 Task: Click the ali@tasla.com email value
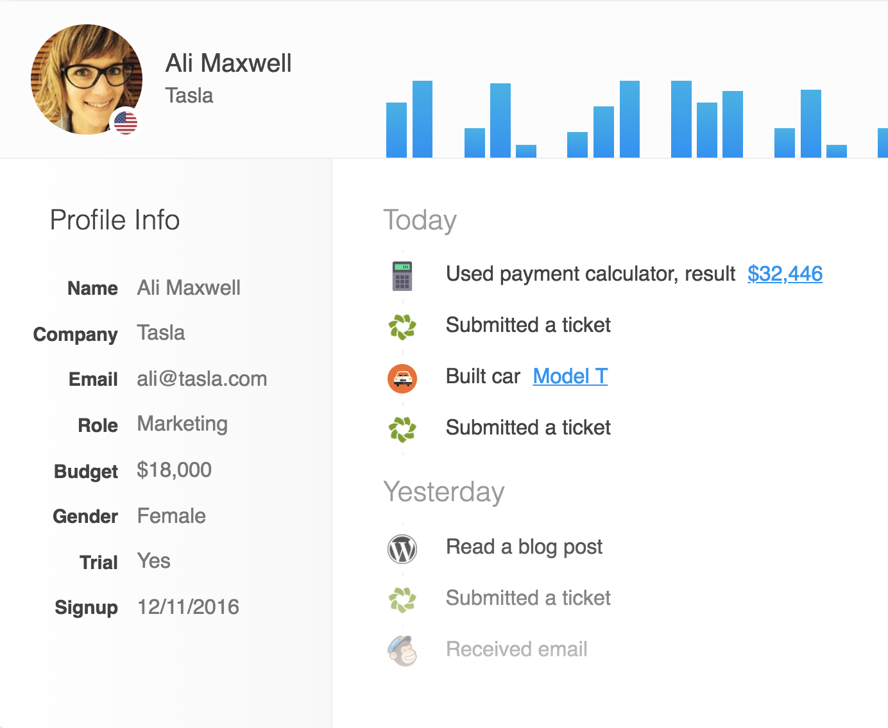coord(201,379)
